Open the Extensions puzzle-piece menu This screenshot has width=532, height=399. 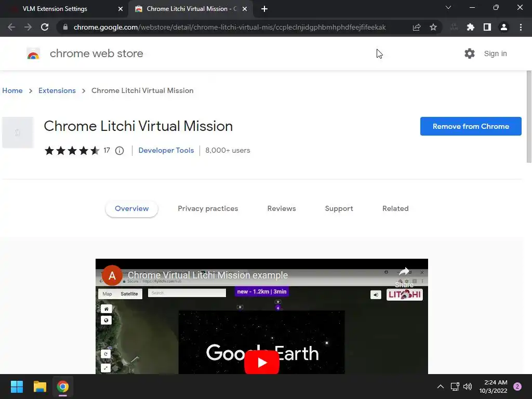coord(471,27)
